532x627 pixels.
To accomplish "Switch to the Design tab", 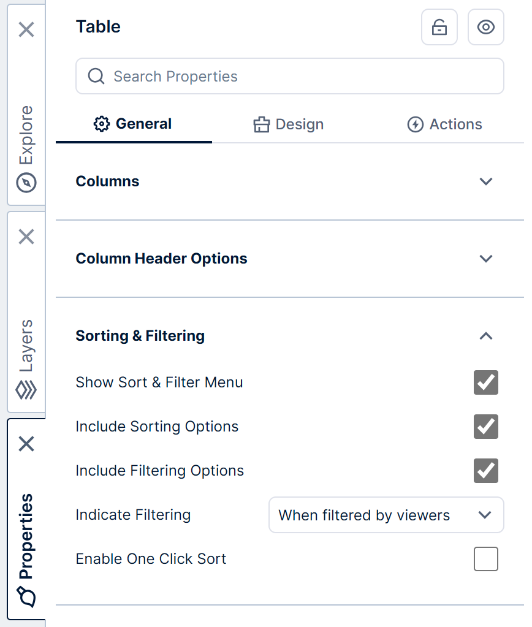I will click(x=288, y=124).
